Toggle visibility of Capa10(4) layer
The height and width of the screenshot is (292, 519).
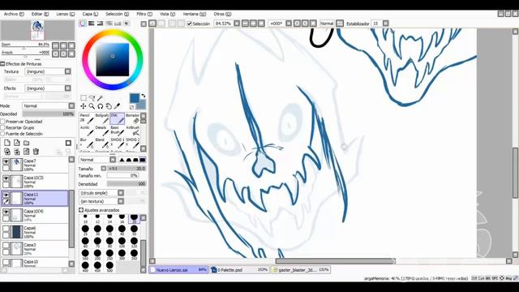[x=6, y=212]
